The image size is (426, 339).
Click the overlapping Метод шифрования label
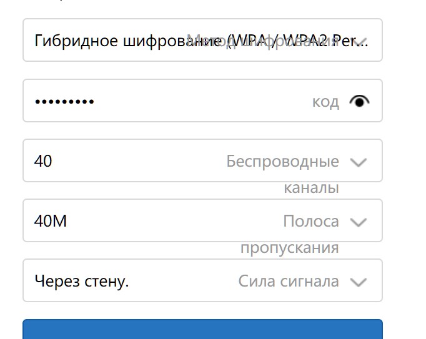tap(262, 41)
